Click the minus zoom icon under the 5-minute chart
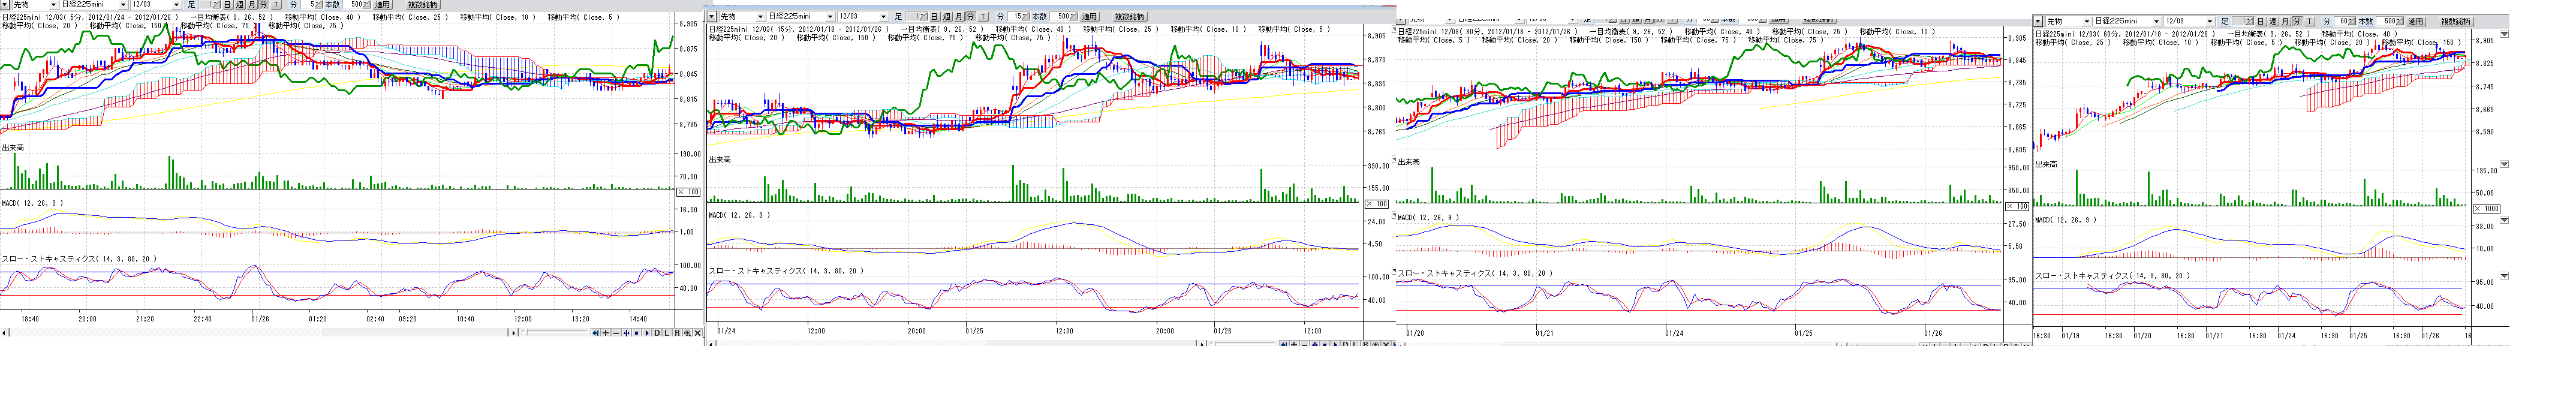 (x=616, y=333)
